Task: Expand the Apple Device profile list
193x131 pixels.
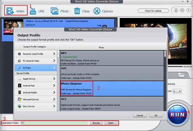Action: pos(36,79)
